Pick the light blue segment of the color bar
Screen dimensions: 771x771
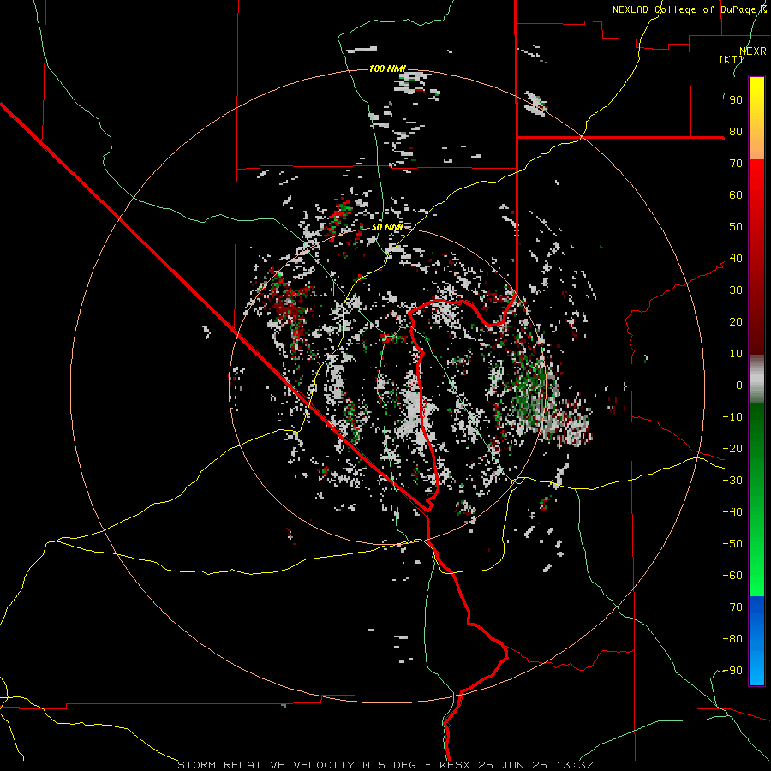tap(756, 669)
